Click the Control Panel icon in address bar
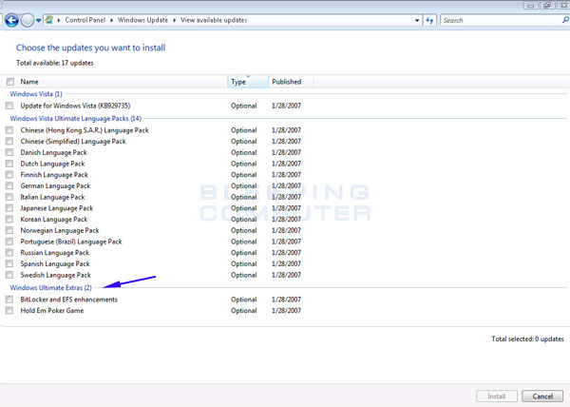The image size is (570, 407). pyautogui.click(x=49, y=20)
